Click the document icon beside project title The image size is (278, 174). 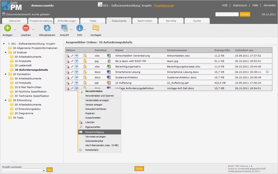[100, 4]
